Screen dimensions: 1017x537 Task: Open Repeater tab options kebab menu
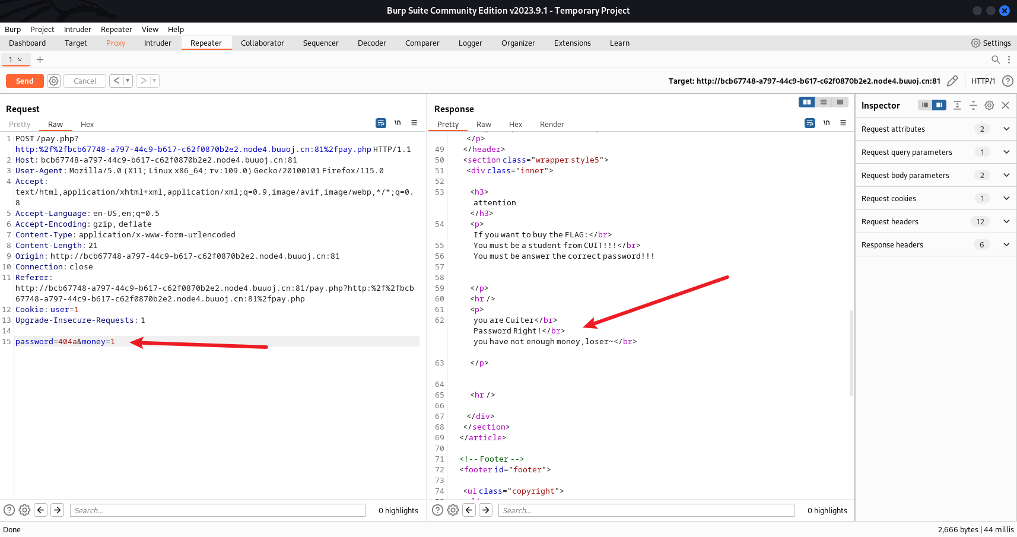(1009, 59)
